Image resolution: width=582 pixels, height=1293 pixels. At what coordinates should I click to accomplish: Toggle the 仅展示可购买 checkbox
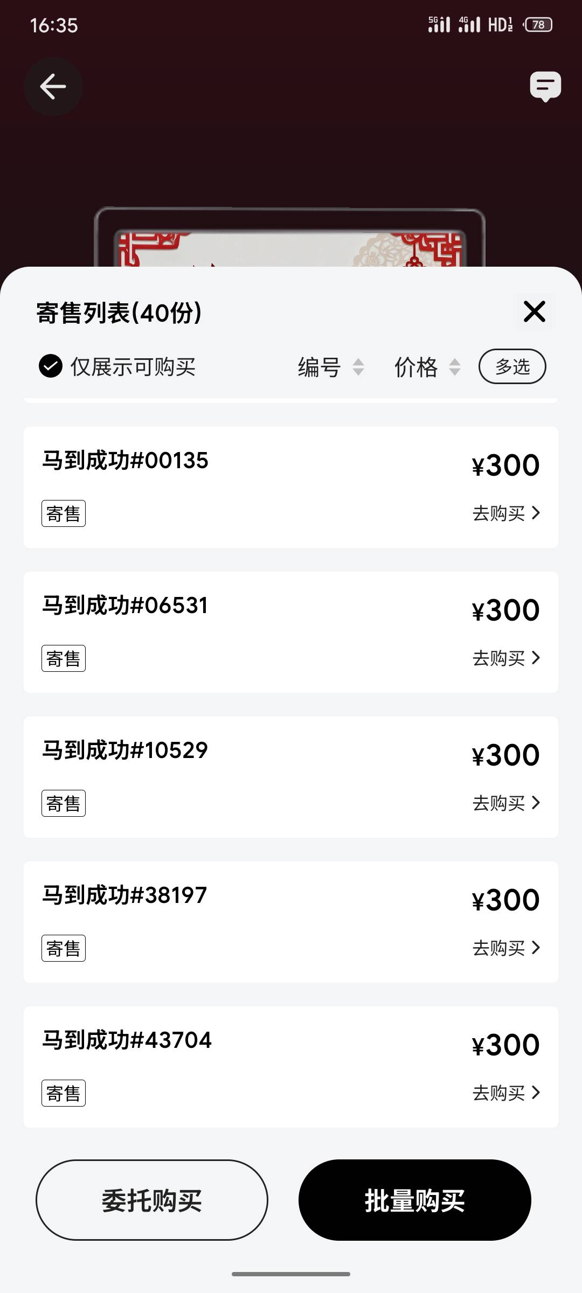tap(51, 366)
